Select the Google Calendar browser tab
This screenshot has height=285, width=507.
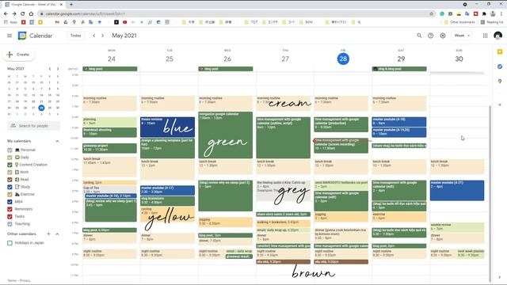(x=33, y=5)
